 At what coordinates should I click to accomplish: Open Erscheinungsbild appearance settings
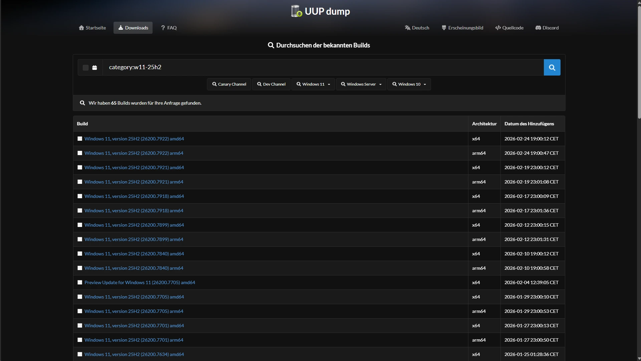pyautogui.click(x=462, y=28)
